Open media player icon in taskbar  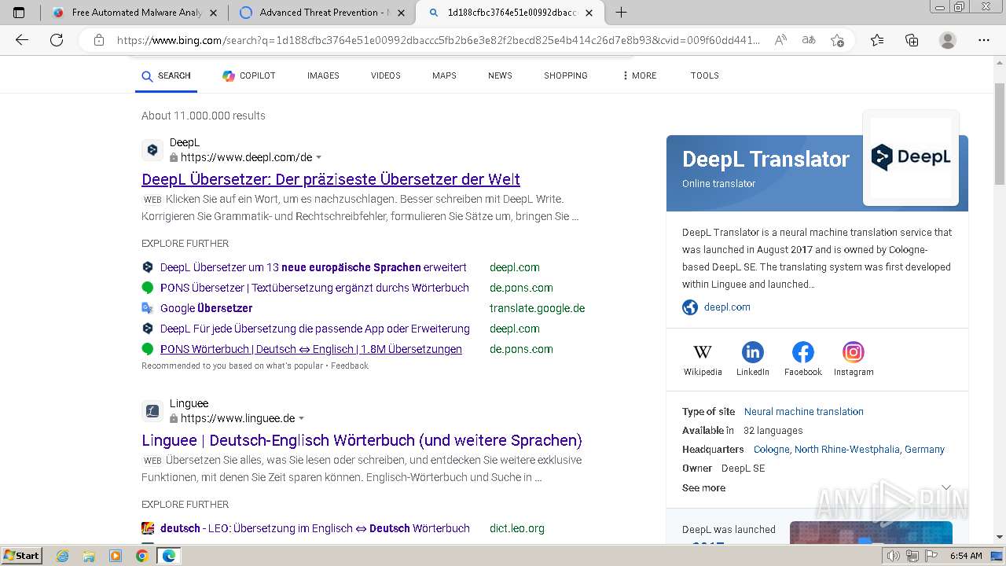(x=116, y=556)
